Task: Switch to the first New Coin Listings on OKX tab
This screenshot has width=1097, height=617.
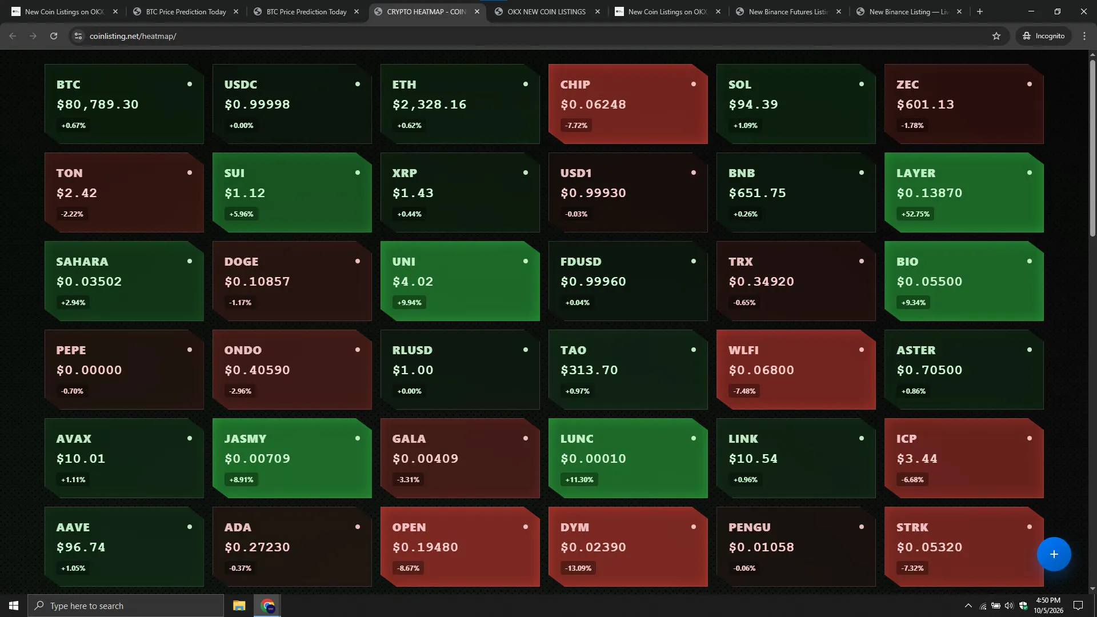Action: tap(64, 11)
